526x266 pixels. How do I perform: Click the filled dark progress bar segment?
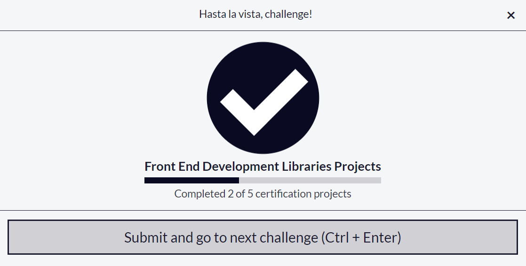191,180
